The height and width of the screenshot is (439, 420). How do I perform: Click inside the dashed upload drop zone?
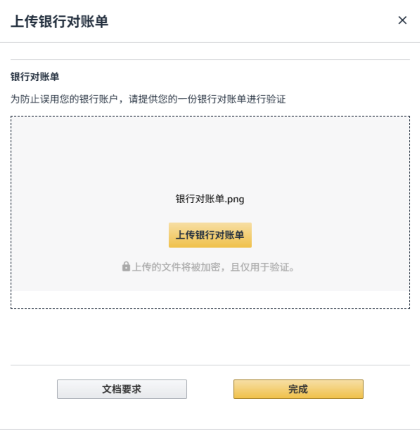pyautogui.click(x=210, y=151)
